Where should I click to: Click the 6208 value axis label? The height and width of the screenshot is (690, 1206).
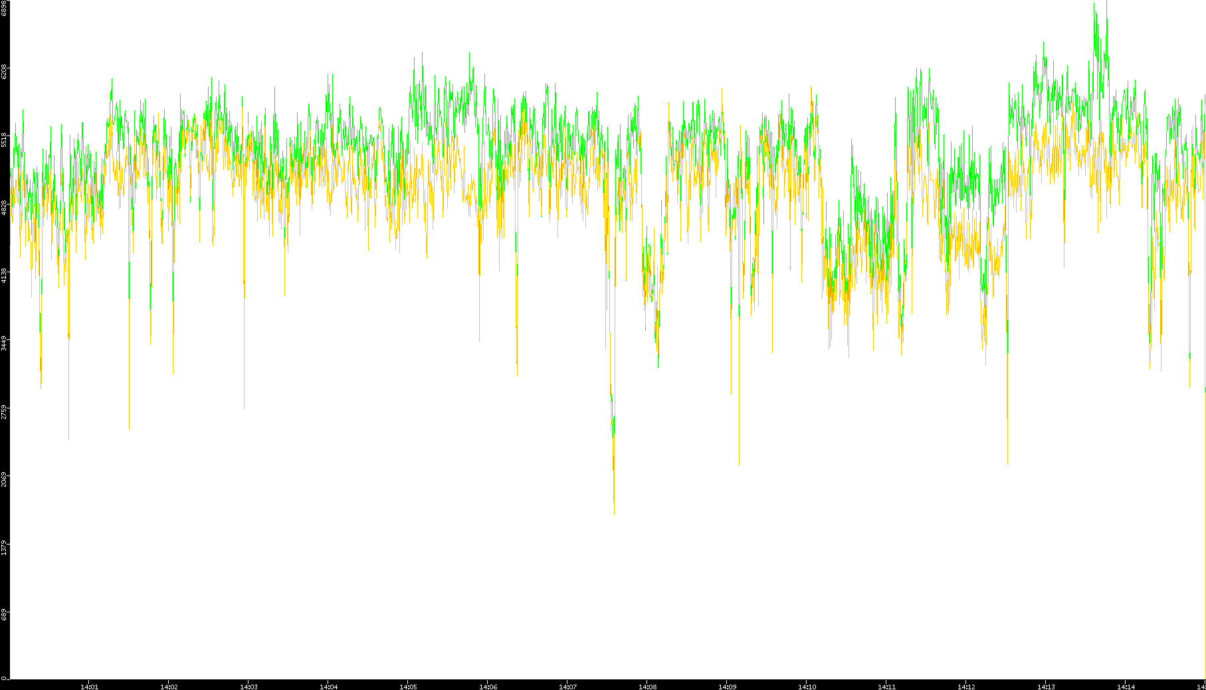(4, 71)
